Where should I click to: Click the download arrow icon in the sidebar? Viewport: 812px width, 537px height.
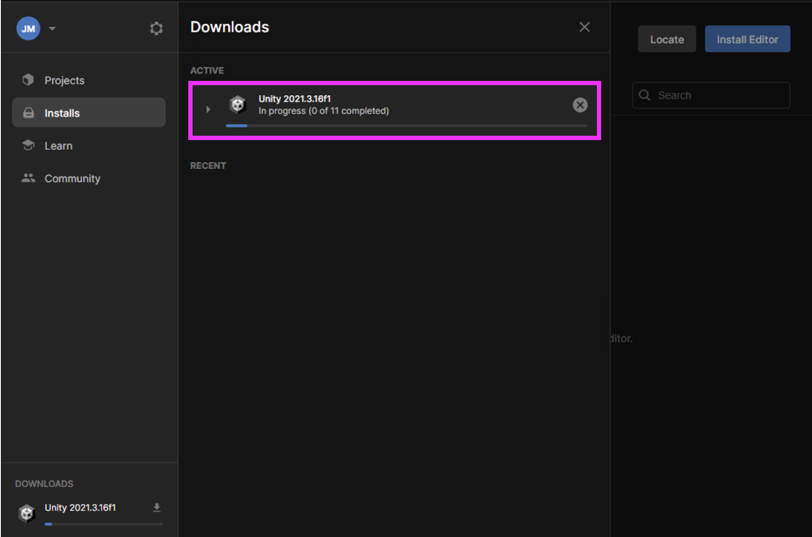tap(157, 507)
